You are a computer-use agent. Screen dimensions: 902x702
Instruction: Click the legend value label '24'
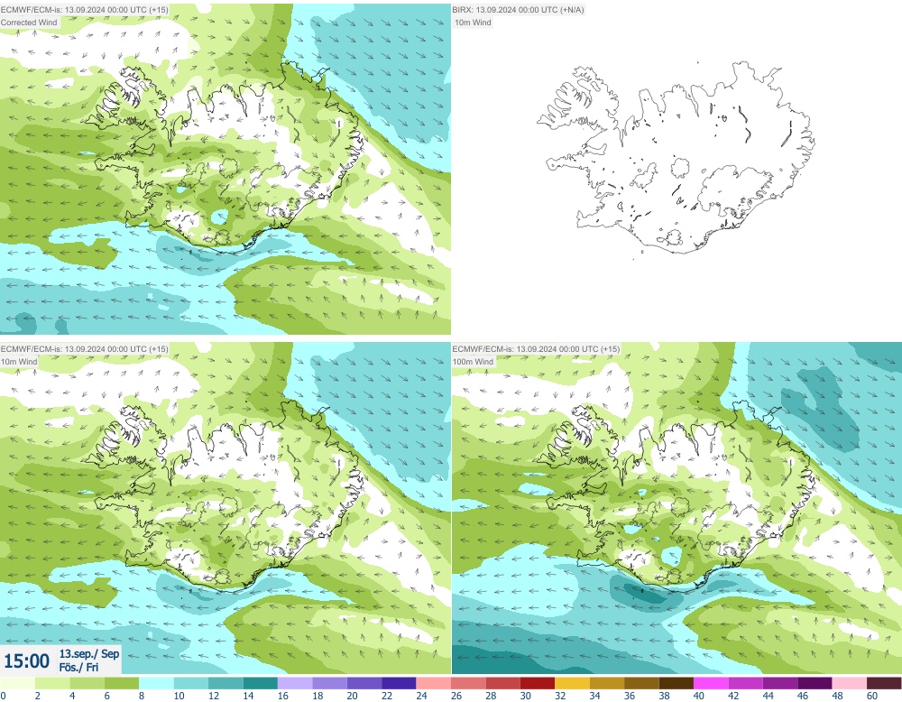point(421,696)
